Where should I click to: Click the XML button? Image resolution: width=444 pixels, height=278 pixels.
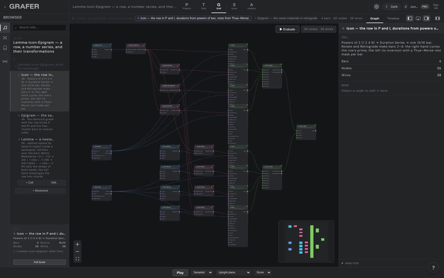54,182
